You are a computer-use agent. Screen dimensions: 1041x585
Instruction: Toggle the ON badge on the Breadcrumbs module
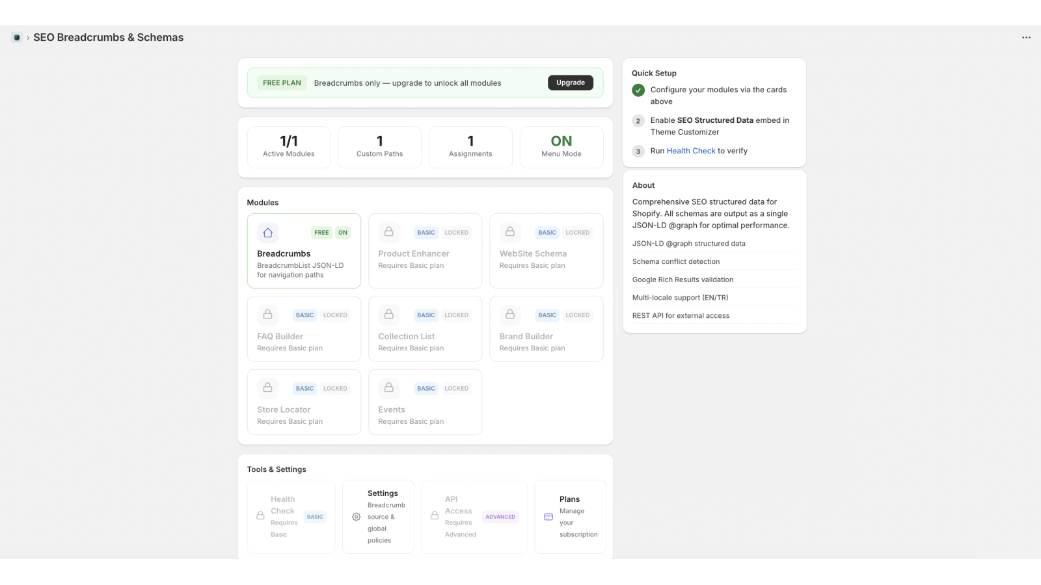point(343,232)
